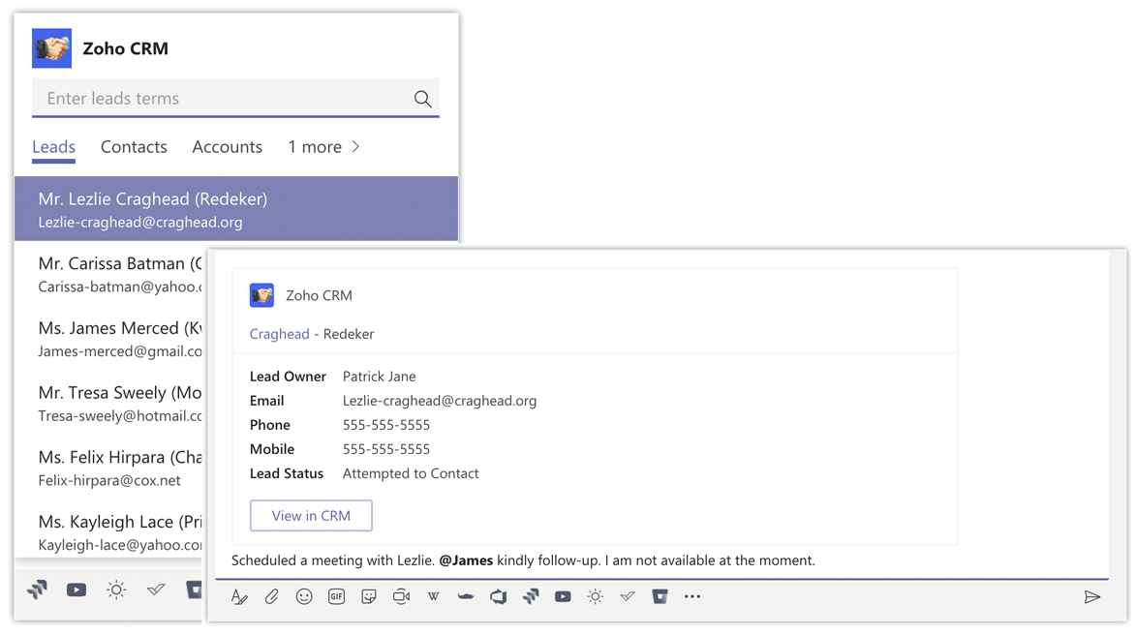This screenshot has width=1136, height=635.
Task: Click the Phone value 555-555-5555
Action: pos(386,425)
